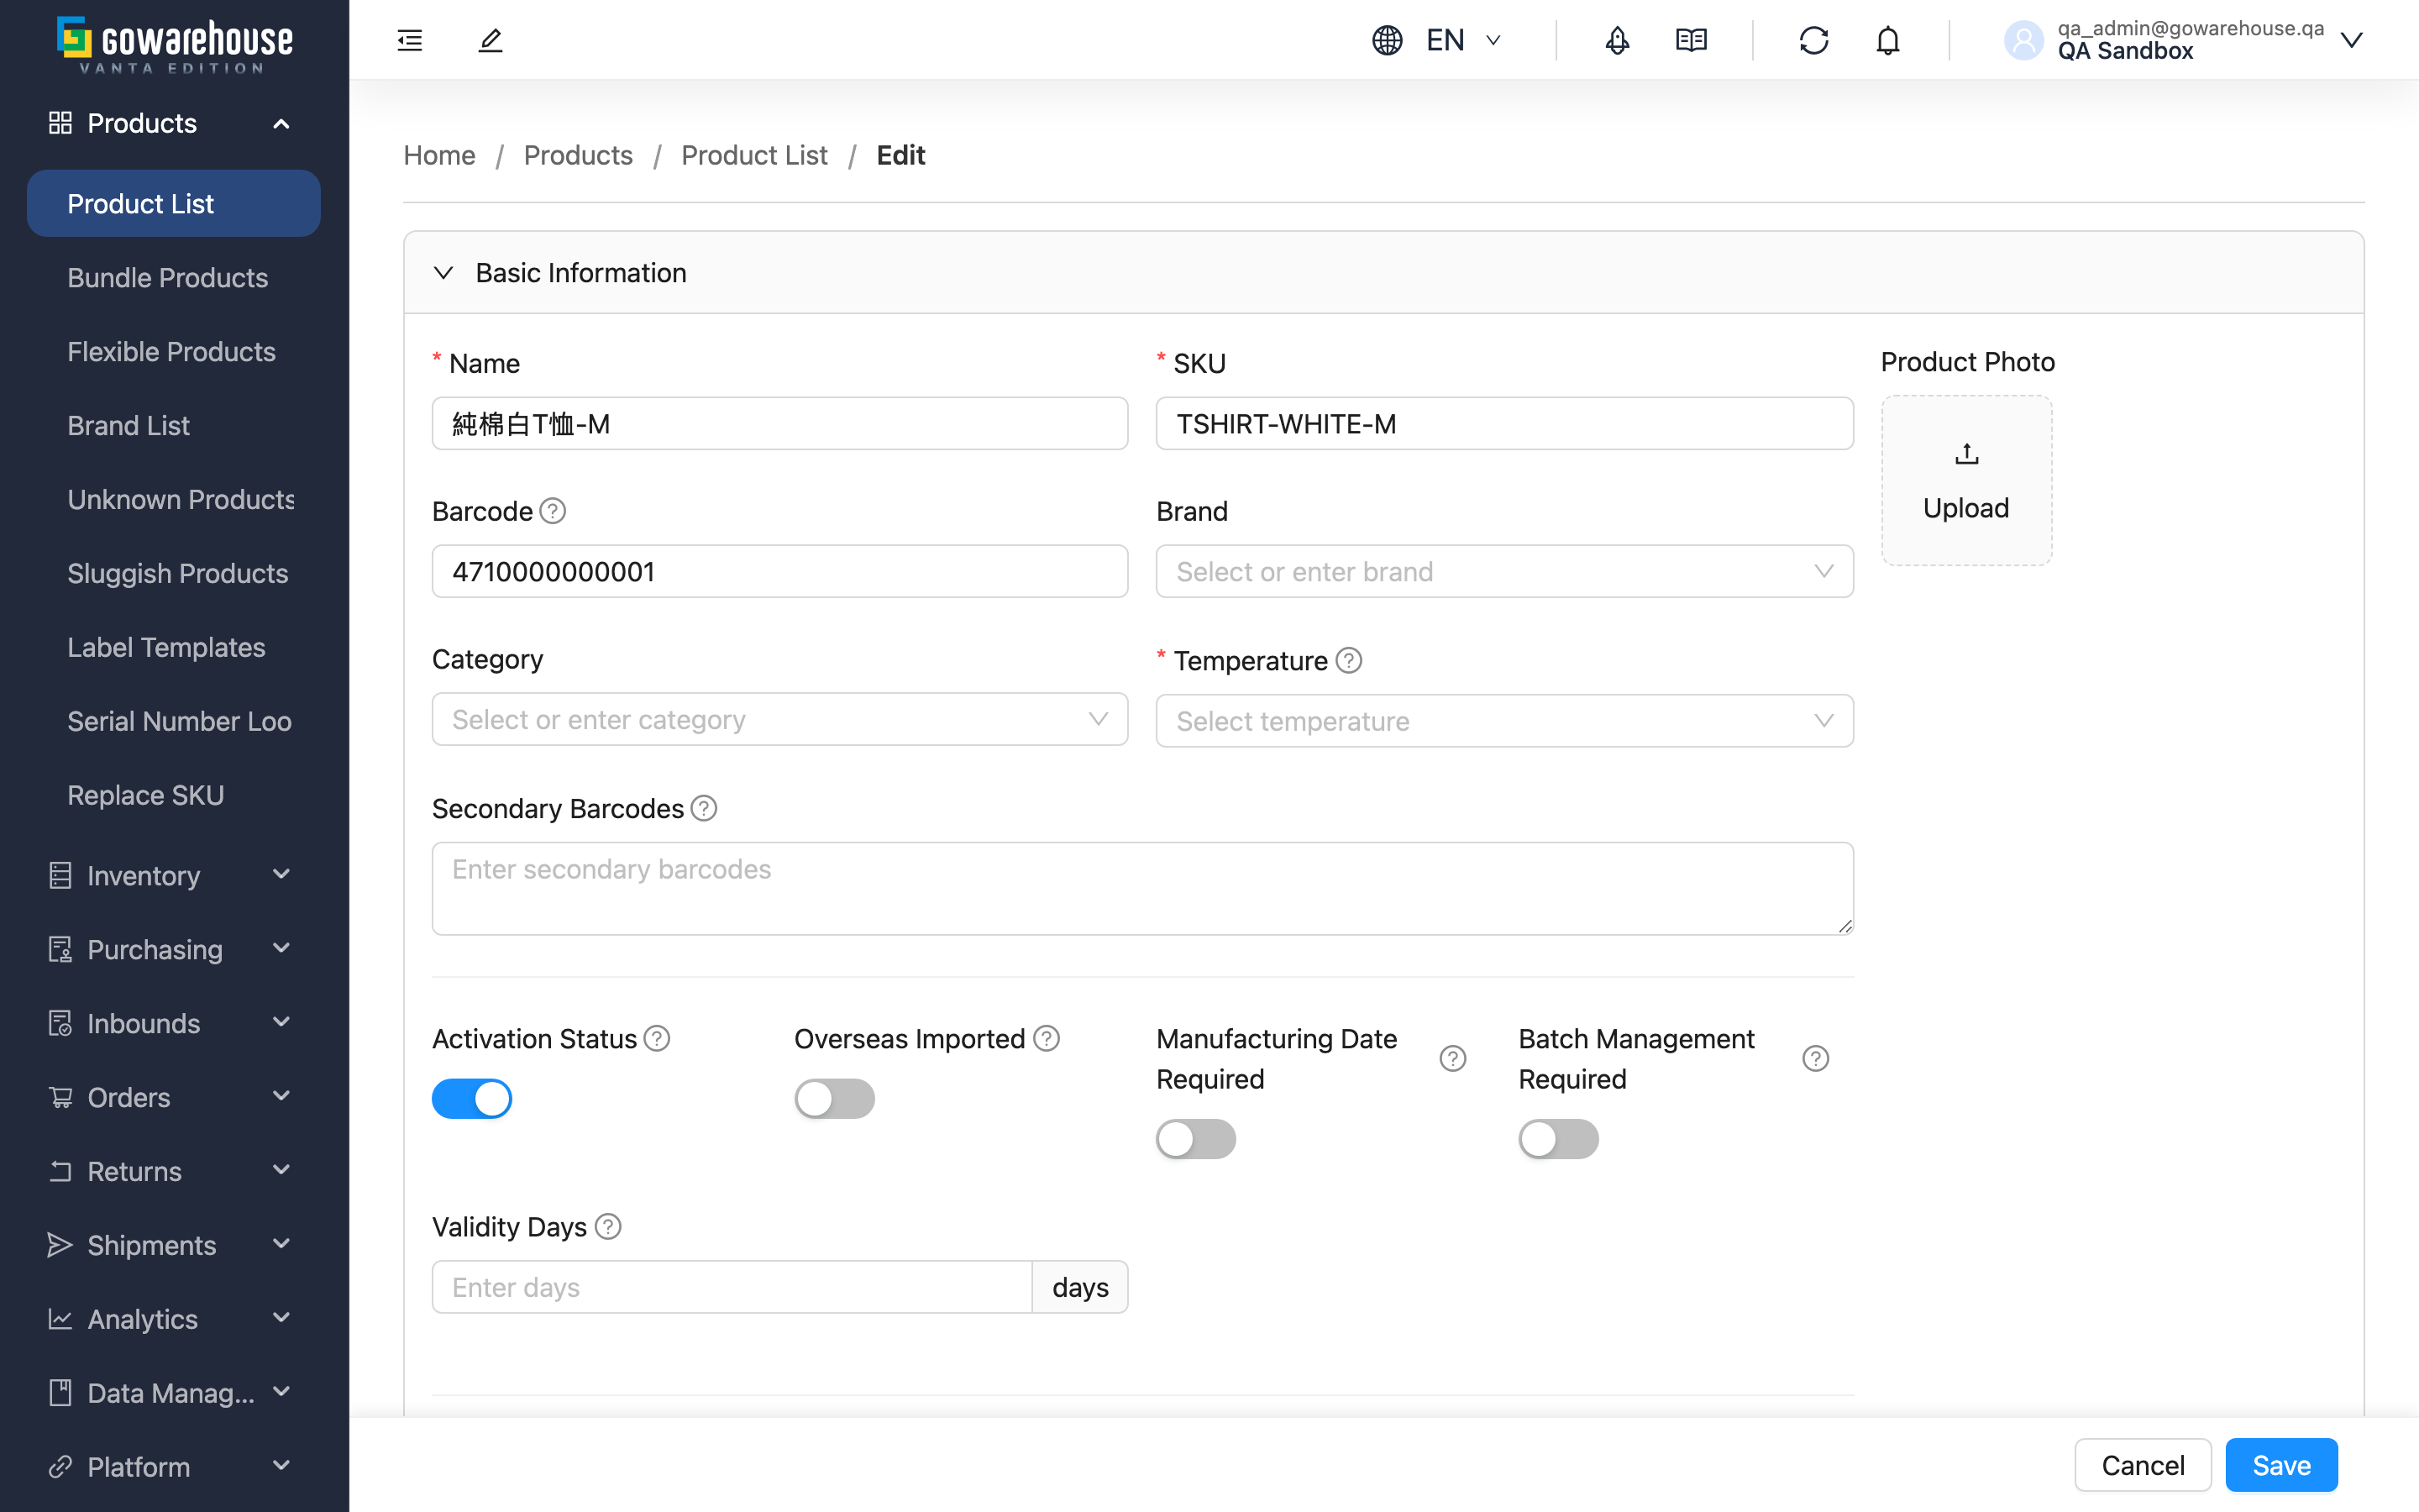The width and height of the screenshot is (2419, 1512).
Task: Click the SKU input field
Action: click(x=1504, y=423)
